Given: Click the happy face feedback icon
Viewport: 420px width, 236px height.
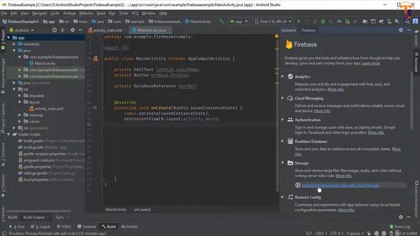Looking at the screenshot, I should point(377,233).
